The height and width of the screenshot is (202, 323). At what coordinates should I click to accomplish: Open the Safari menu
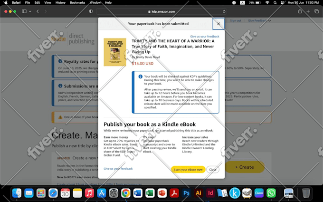pos(16,3)
